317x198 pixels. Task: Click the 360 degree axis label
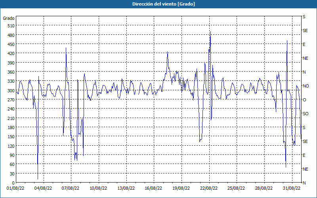point(11,72)
